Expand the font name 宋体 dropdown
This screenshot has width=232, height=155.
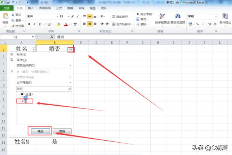58,17
